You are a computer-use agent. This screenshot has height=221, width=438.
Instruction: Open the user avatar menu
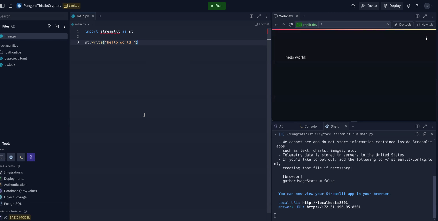[429, 6]
